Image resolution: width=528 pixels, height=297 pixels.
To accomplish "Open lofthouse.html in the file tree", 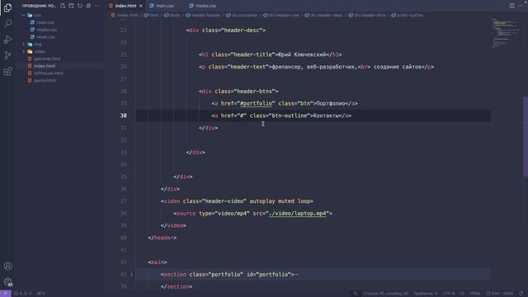I will tap(49, 73).
